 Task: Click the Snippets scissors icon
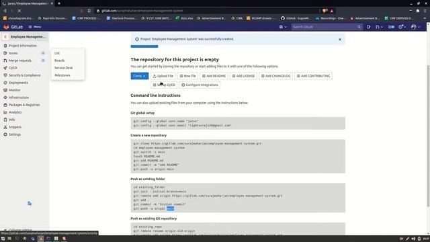(5, 127)
